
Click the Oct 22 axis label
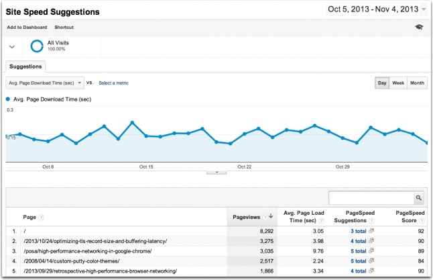(x=245, y=167)
